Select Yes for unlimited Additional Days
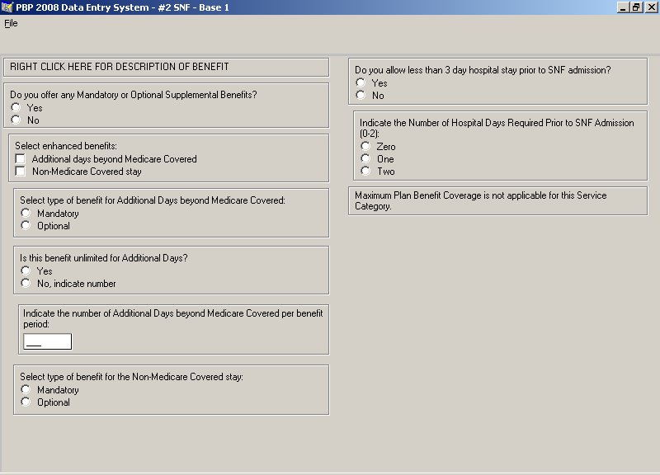The image size is (660, 475). coord(26,271)
